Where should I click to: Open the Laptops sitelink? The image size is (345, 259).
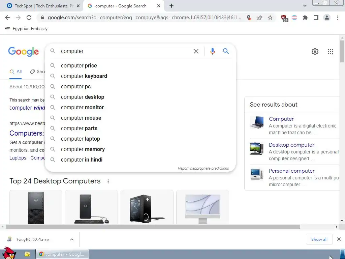pyautogui.click(x=18, y=158)
